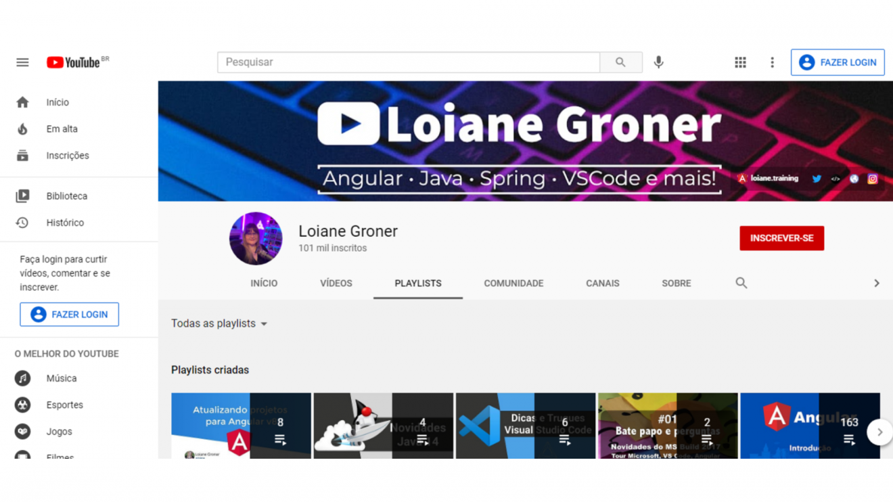Open the code link icon in banner
893x502 pixels.
point(835,179)
